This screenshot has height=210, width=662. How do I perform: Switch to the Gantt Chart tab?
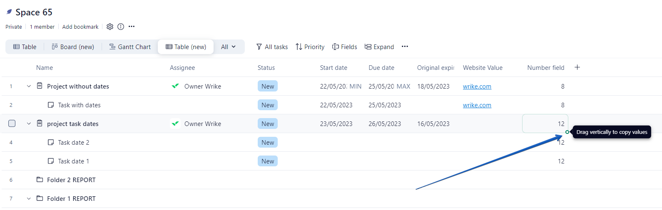(130, 47)
